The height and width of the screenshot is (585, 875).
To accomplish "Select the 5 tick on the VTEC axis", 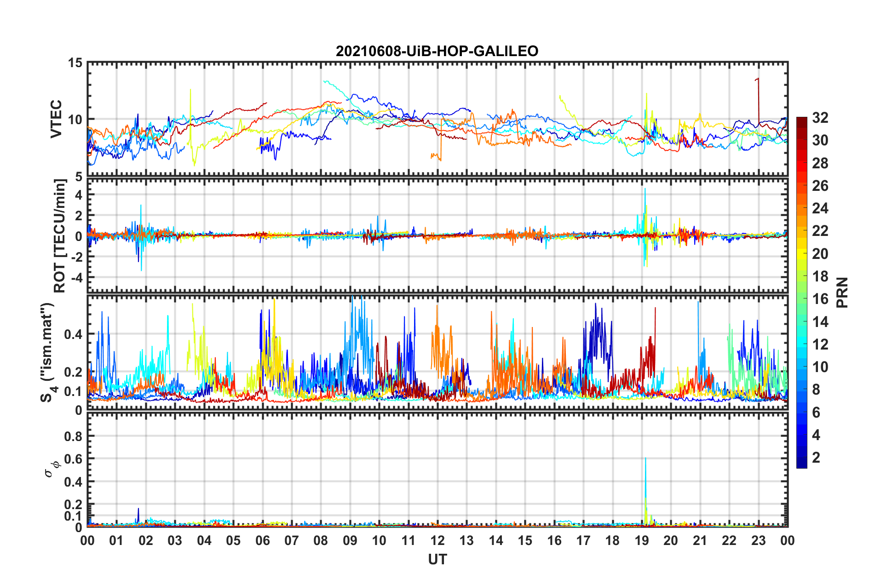I will tap(79, 176).
